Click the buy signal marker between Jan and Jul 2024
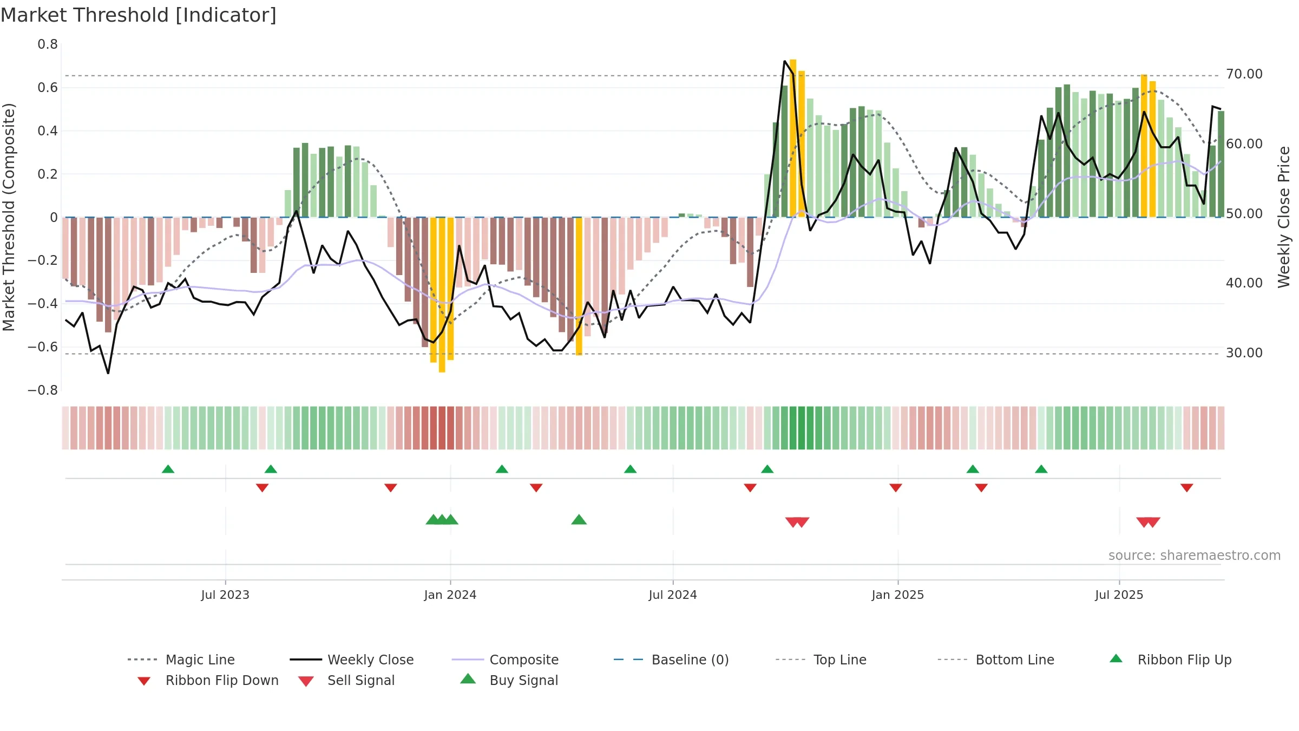Screen dimensions: 1299x731 tap(579, 519)
